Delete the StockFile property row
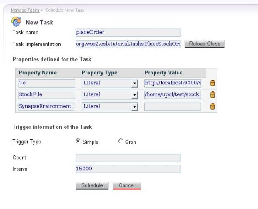 213,94
